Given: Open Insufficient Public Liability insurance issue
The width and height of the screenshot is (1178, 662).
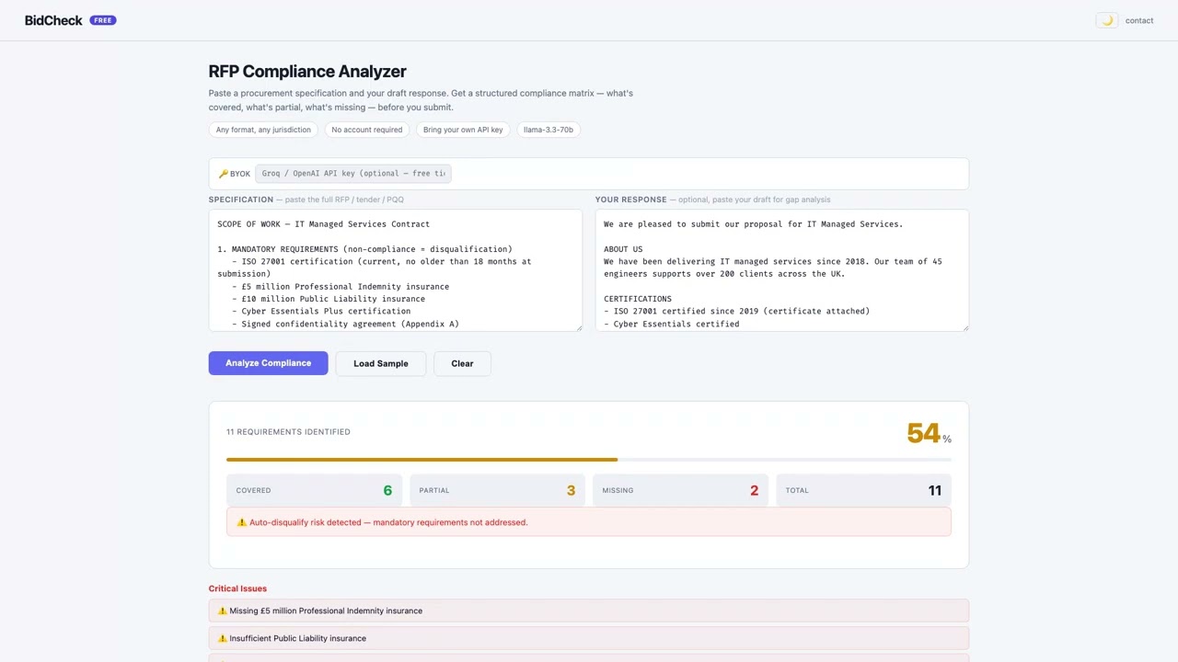Looking at the screenshot, I should [589, 638].
